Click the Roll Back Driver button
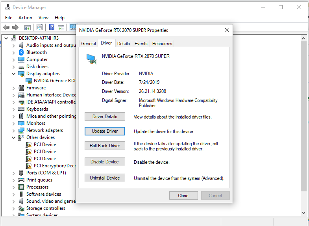The height and width of the screenshot is (226, 309). click(x=105, y=146)
